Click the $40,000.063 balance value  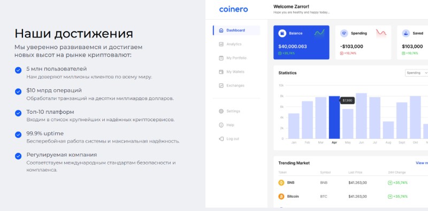(292, 46)
